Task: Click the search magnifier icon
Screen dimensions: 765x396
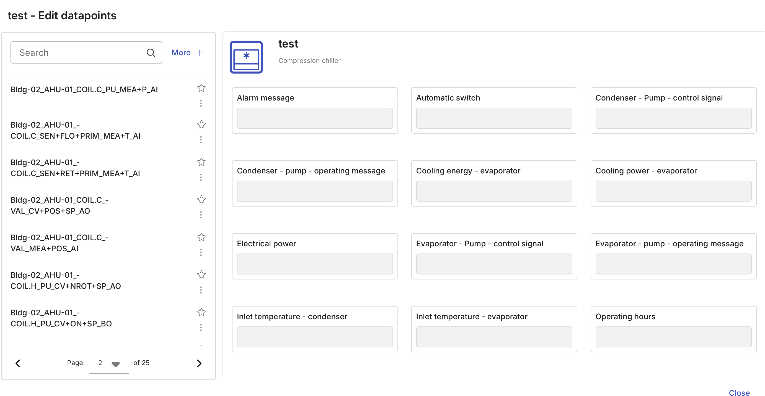Action: 151,53
